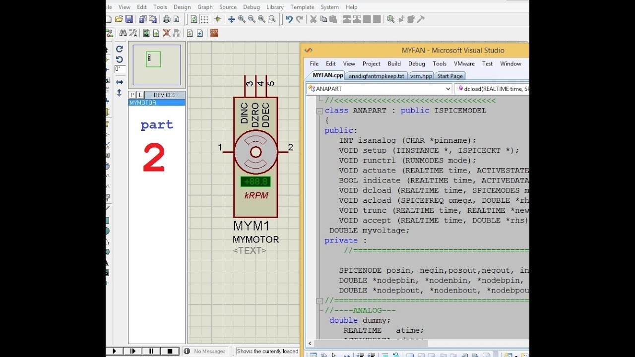Zoom in with the magnifier plus icon
Image resolution: width=635 pixels, height=357 pixels.
coord(242,19)
